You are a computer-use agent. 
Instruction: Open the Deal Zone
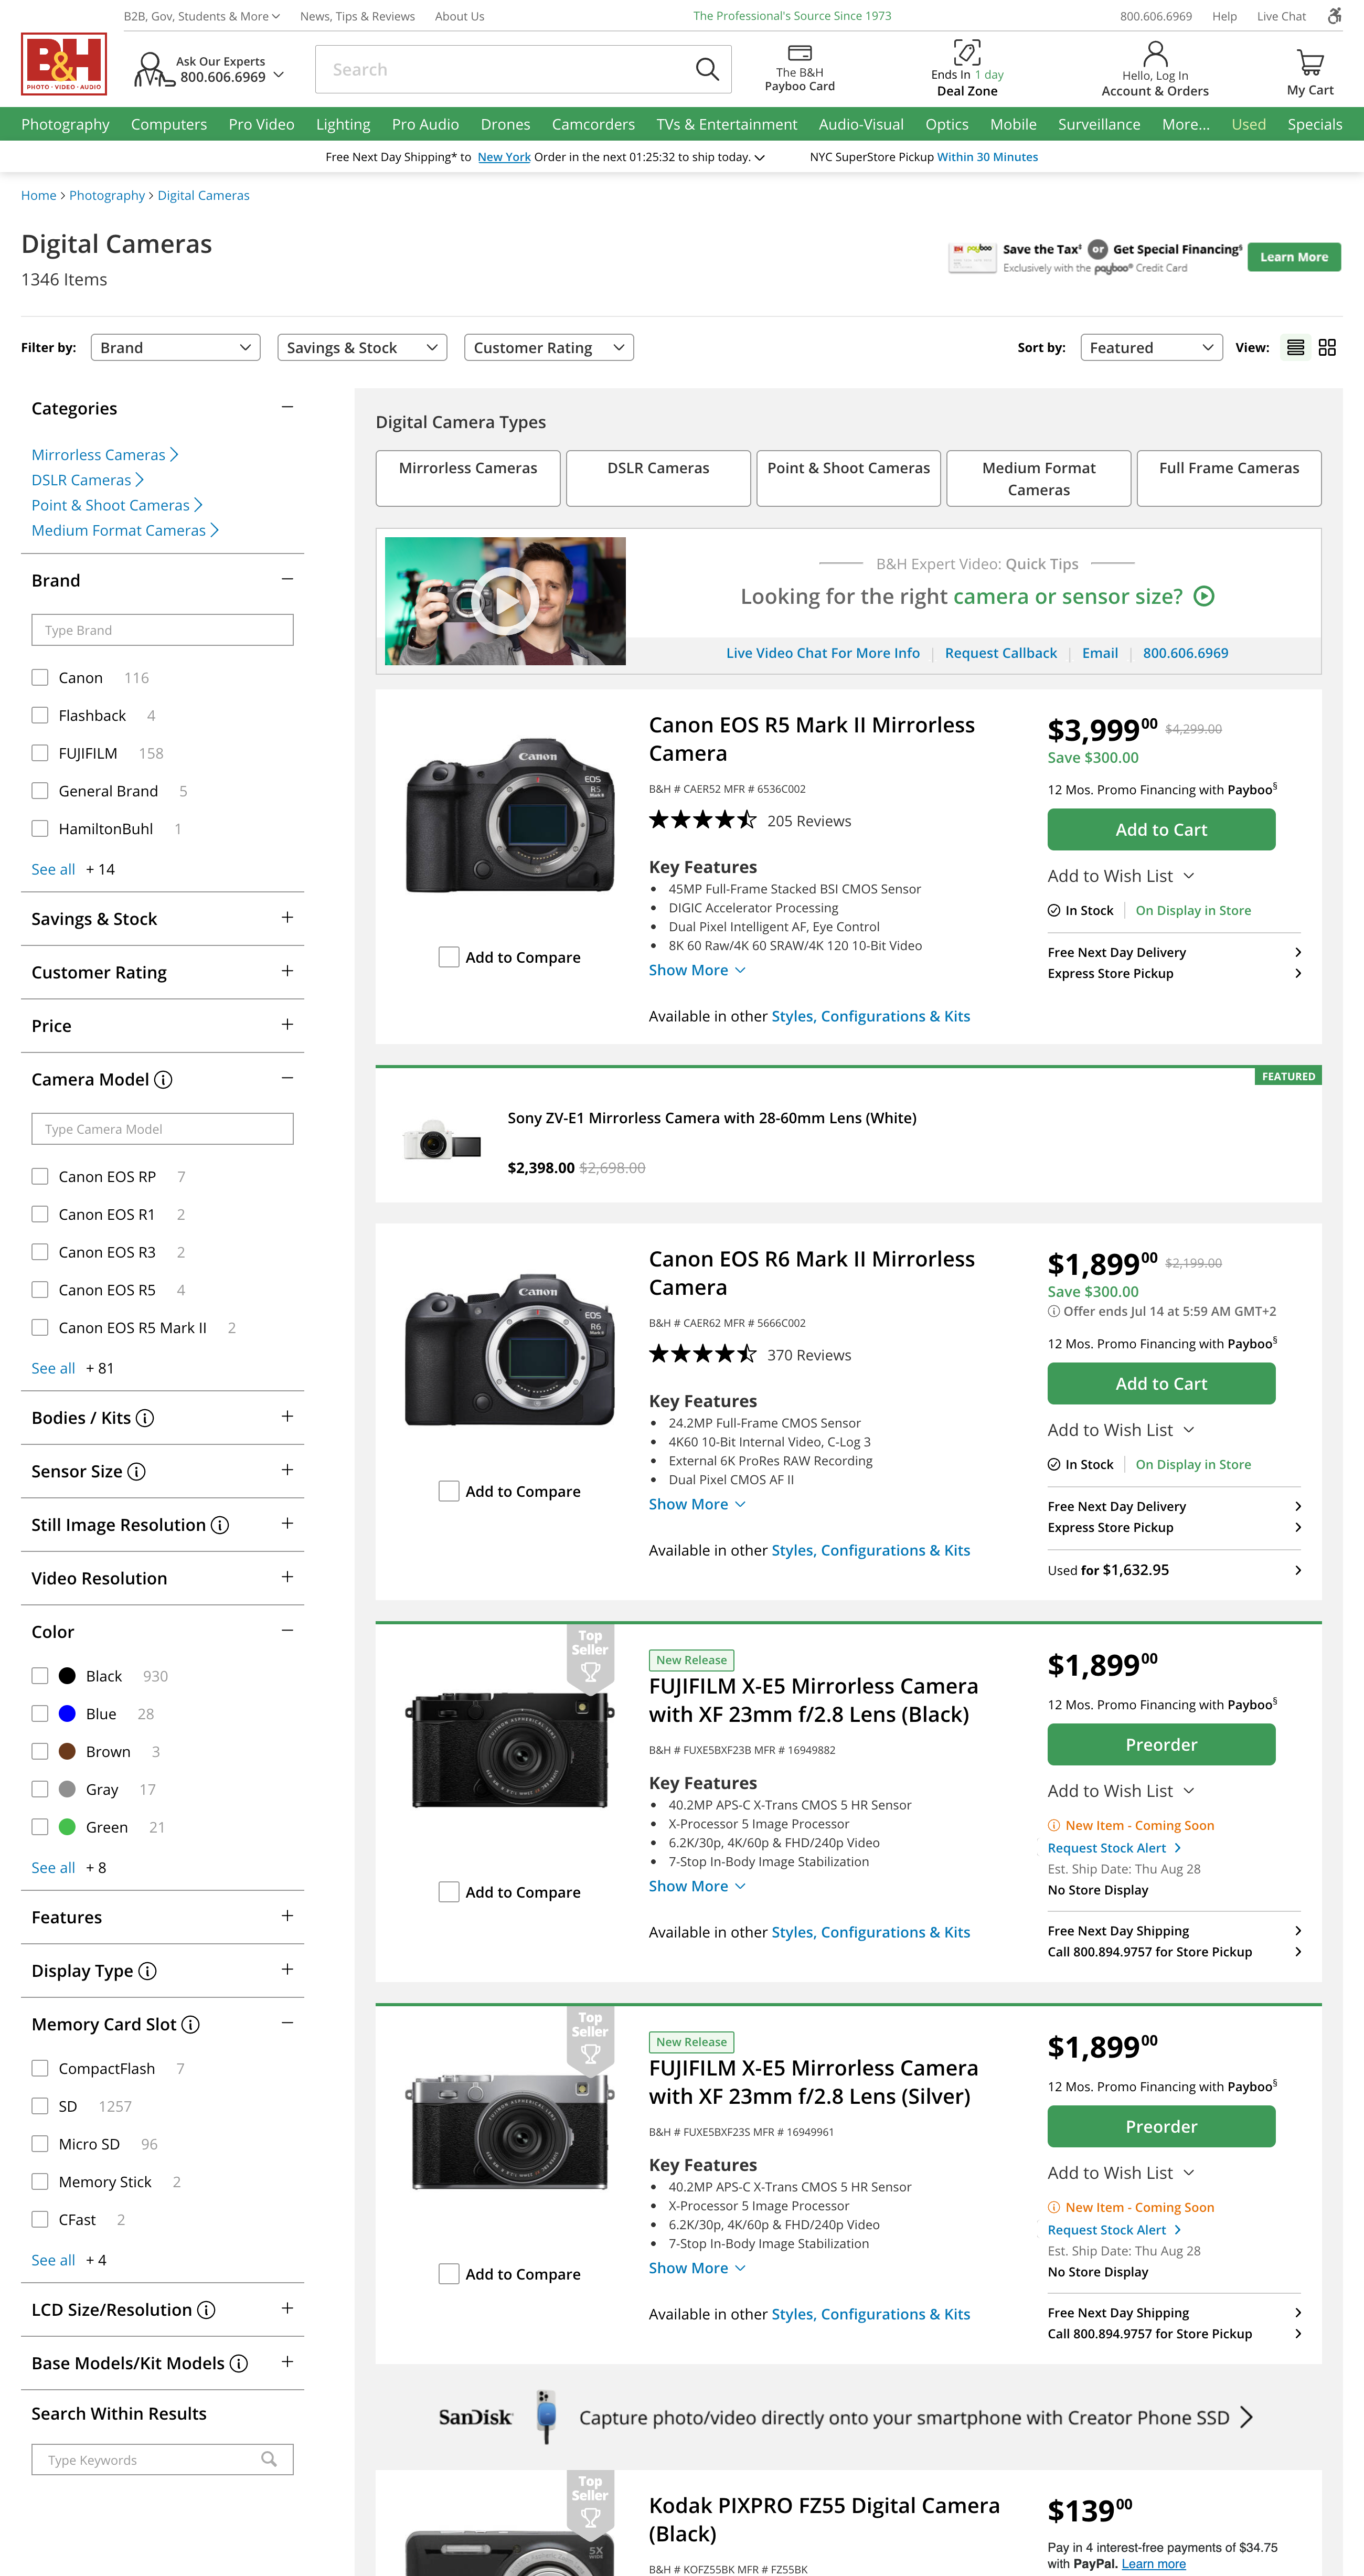(966, 68)
